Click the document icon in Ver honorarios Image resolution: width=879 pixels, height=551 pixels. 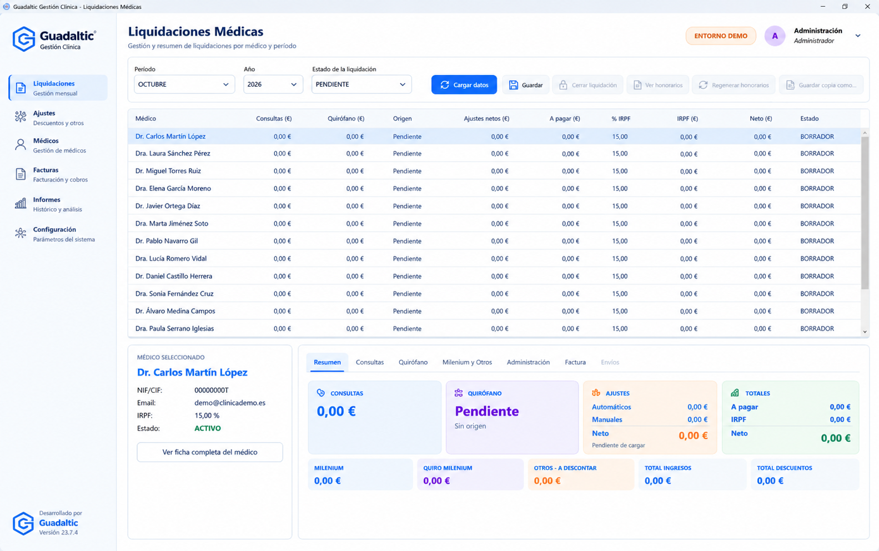(x=637, y=85)
